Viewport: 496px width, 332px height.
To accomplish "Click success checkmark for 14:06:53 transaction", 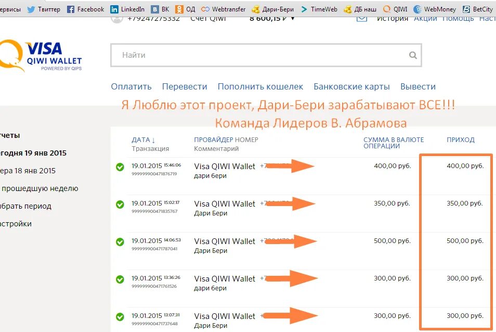I will pos(120,242).
